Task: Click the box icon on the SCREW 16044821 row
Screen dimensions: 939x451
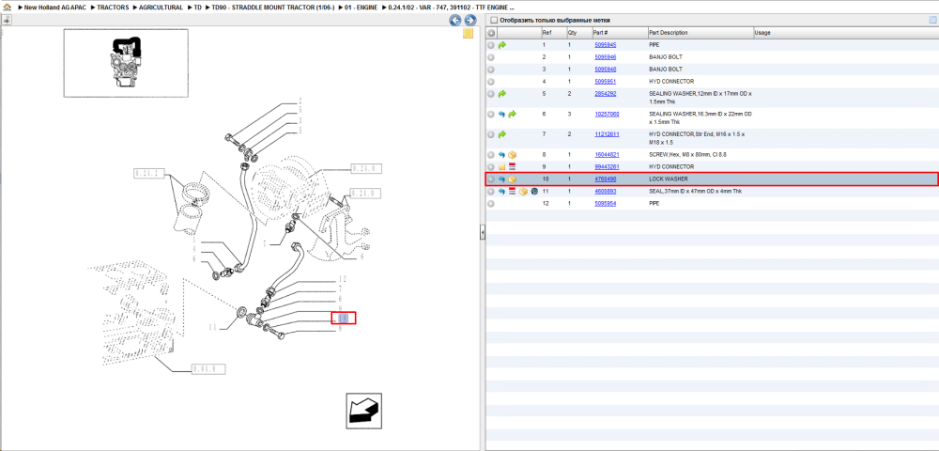Action: (512, 154)
